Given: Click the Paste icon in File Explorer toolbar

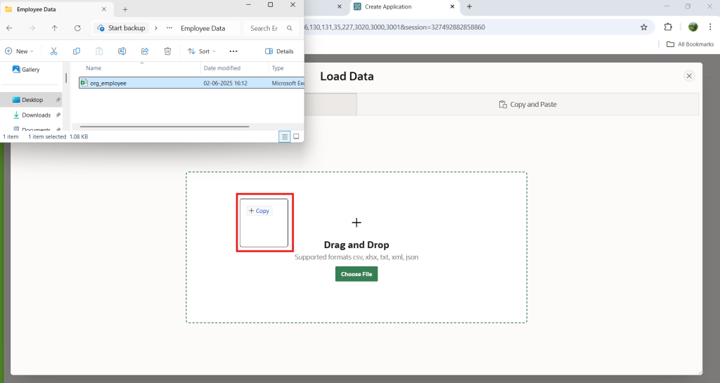Looking at the screenshot, I should [x=99, y=51].
